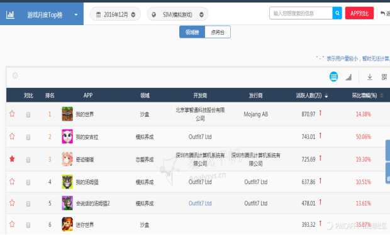Open the SIM(模拟游戏) category dropdown
Viewport: 390px width, 235px height.
coord(177,14)
